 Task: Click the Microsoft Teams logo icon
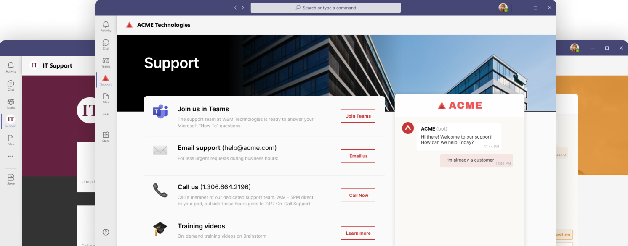[x=160, y=112]
